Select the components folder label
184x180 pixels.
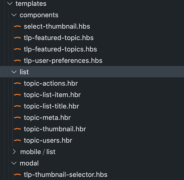pos(39,15)
